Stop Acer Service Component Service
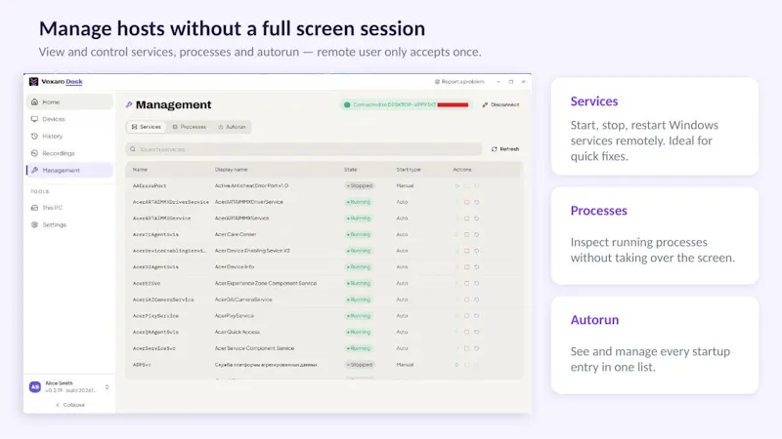This screenshot has height=439, width=782. coord(467,348)
